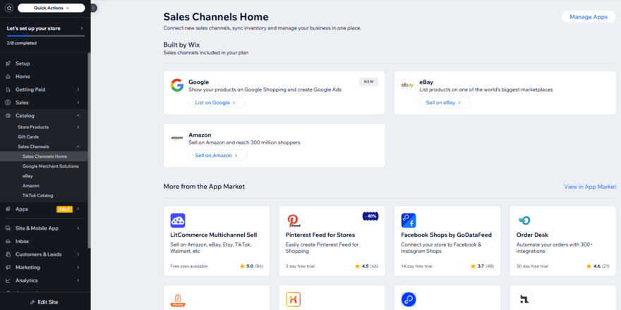Click the Sales dollar icon
The height and width of the screenshot is (310, 621).
click(x=8, y=102)
